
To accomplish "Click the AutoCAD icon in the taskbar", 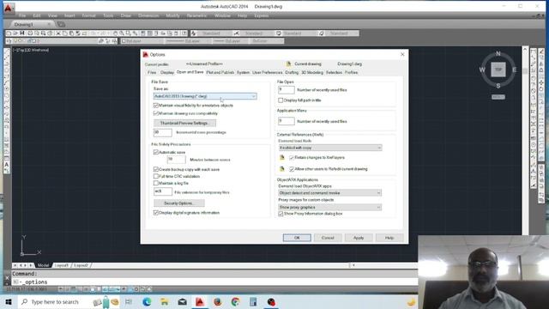I will [x=200, y=301].
